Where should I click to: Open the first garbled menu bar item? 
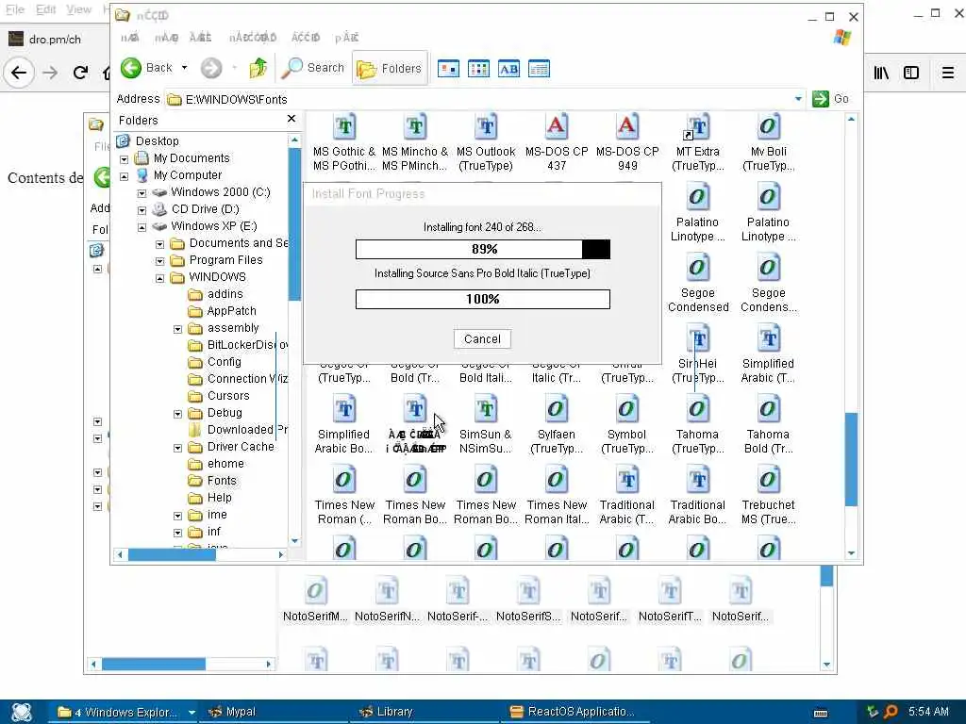coord(129,38)
